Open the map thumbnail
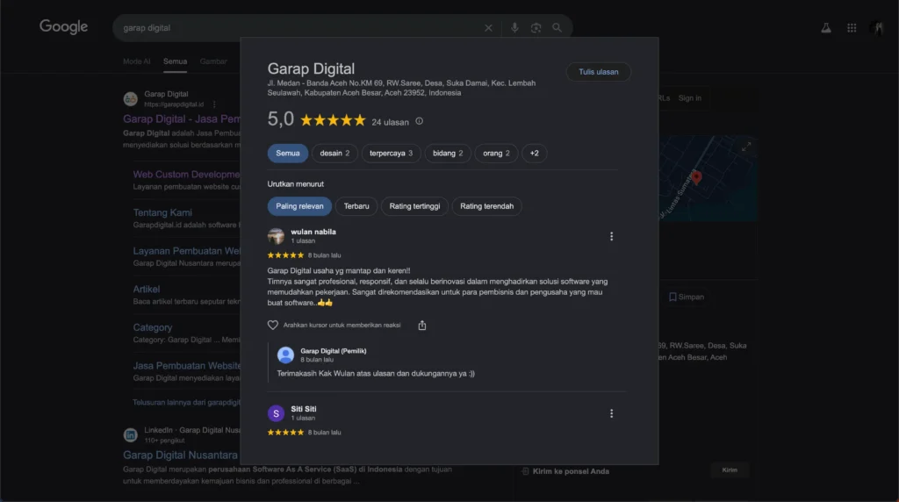 pos(708,177)
